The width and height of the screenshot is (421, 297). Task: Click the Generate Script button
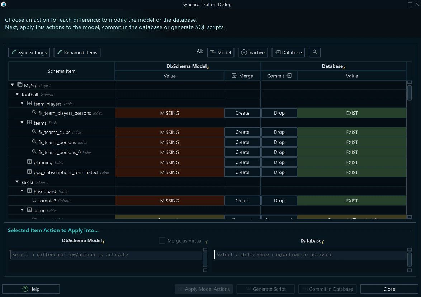point(265,289)
